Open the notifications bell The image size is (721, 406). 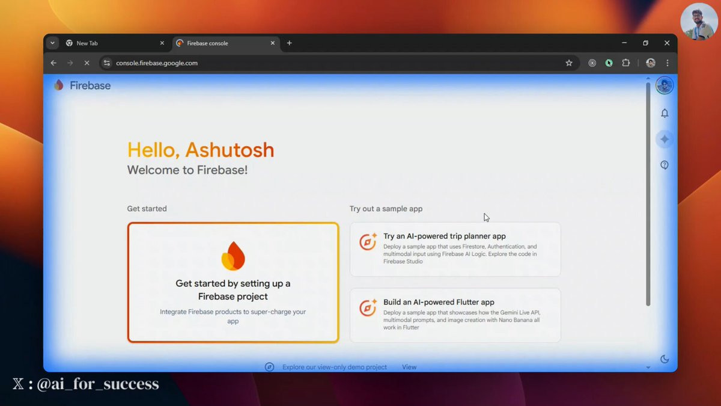coord(665,113)
